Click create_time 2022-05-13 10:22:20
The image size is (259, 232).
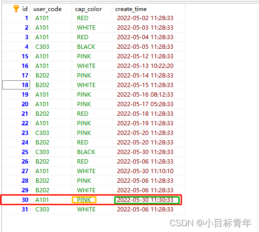pyautogui.click(x=145, y=66)
